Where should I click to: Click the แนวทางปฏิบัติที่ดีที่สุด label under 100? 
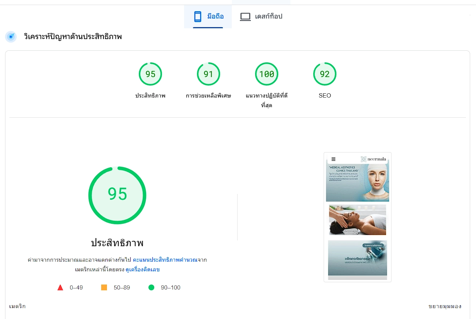[267, 100]
